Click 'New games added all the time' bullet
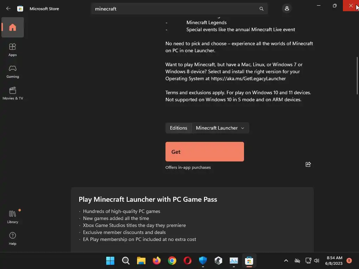 coord(116,218)
